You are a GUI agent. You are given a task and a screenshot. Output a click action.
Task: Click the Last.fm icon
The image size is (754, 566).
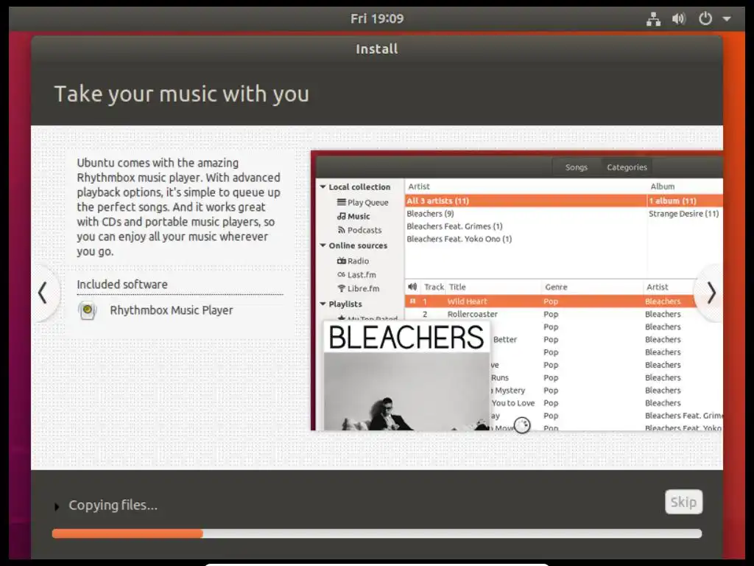pyautogui.click(x=342, y=274)
